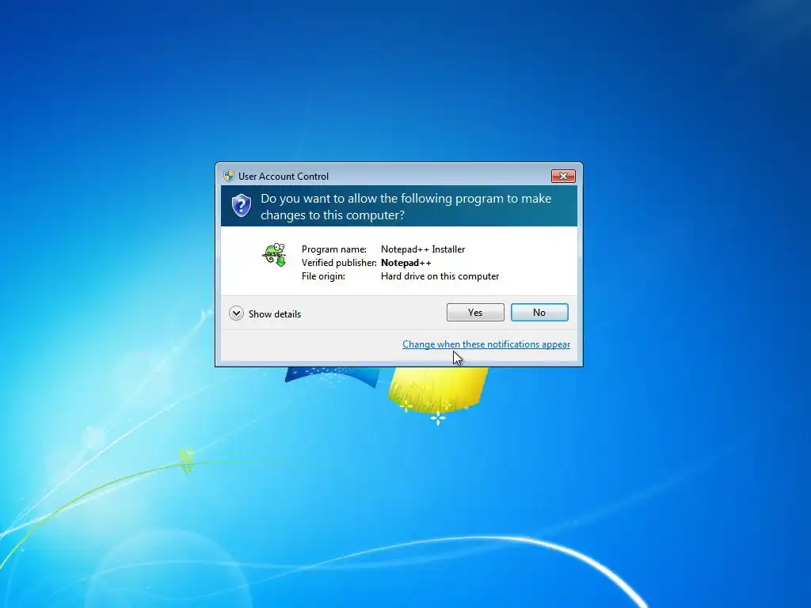Click the bold "Notepad++" verified publisher value
This screenshot has height=608, width=811.
point(406,263)
